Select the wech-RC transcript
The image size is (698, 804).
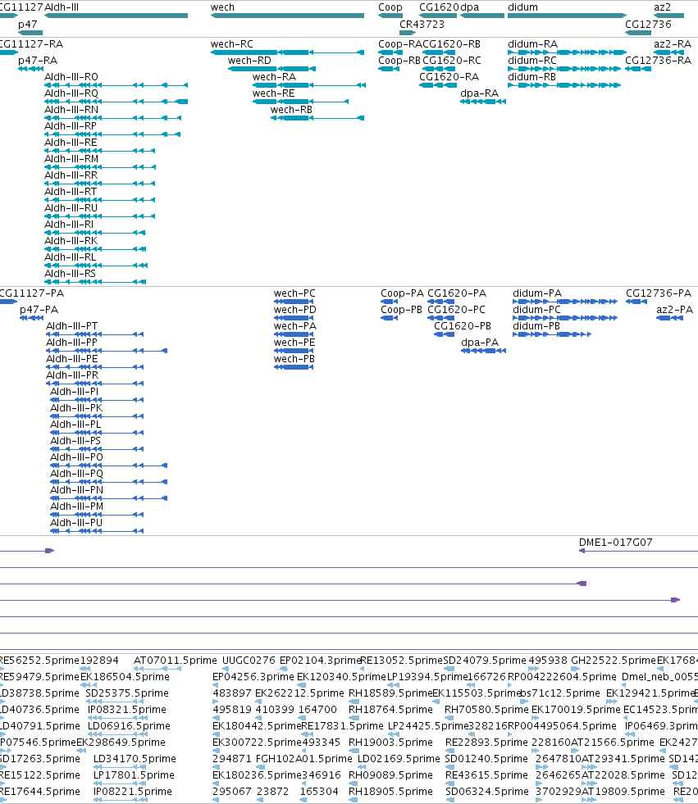point(287,52)
